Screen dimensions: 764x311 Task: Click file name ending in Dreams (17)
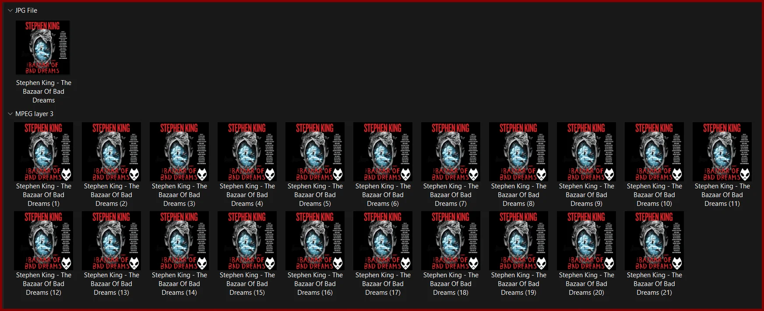(x=383, y=284)
